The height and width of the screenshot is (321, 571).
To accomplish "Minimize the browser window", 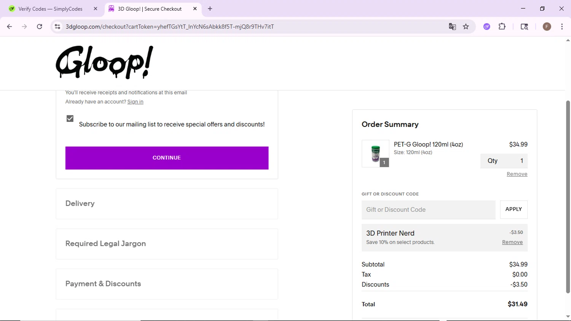I will point(523,8).
